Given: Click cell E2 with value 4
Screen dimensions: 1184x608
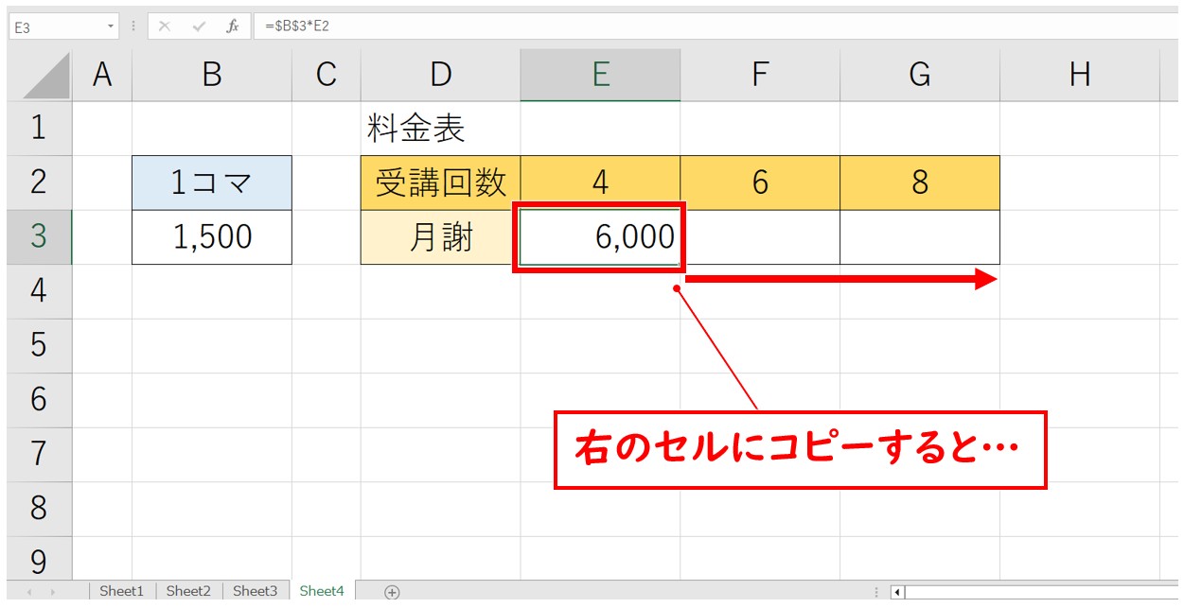Looking at the screenshot, I should [600, 182].
